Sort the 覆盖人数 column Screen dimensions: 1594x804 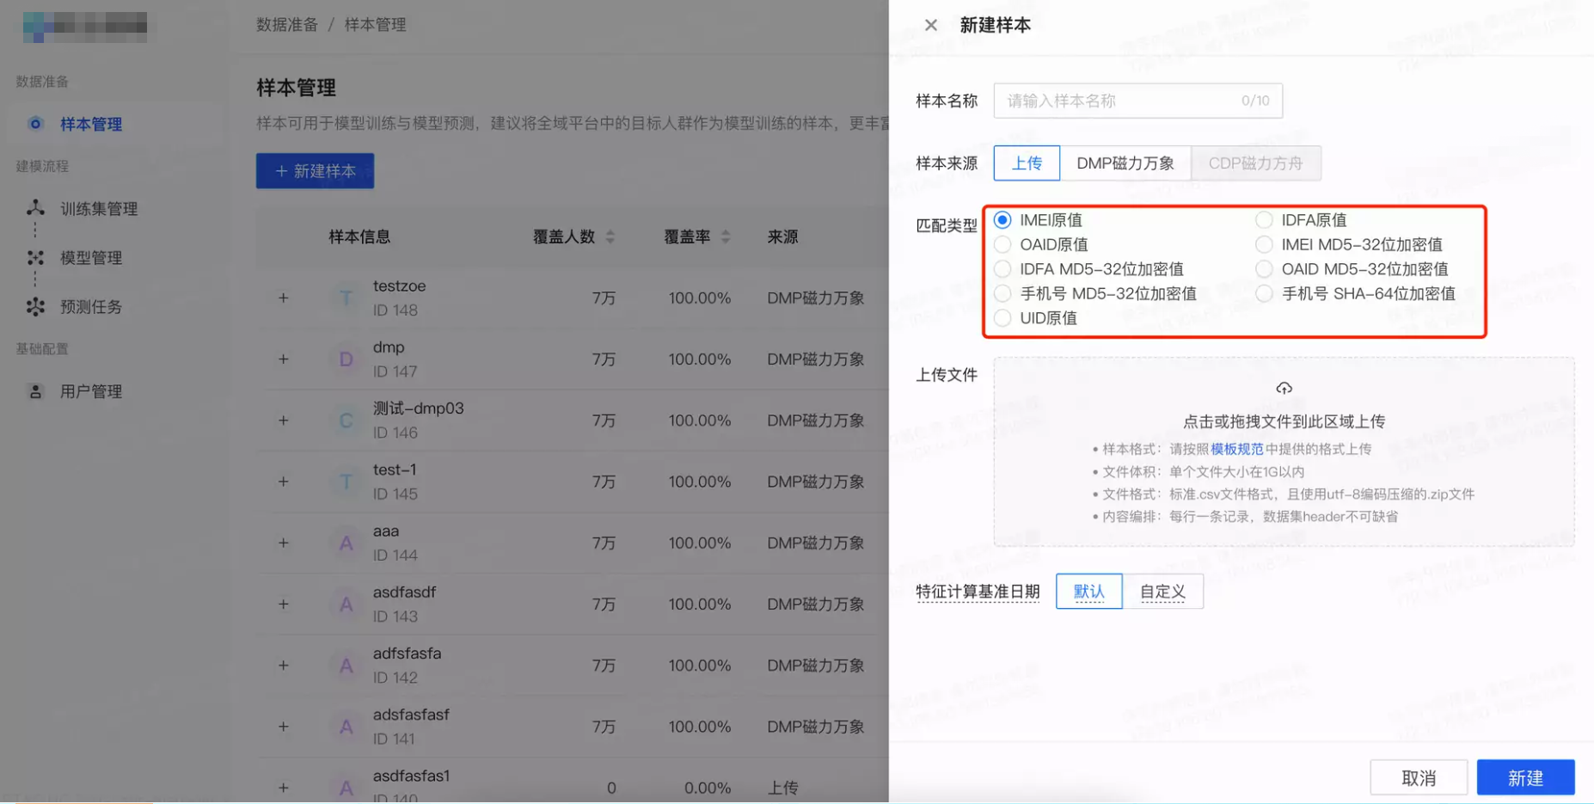(x=610, y=236)
